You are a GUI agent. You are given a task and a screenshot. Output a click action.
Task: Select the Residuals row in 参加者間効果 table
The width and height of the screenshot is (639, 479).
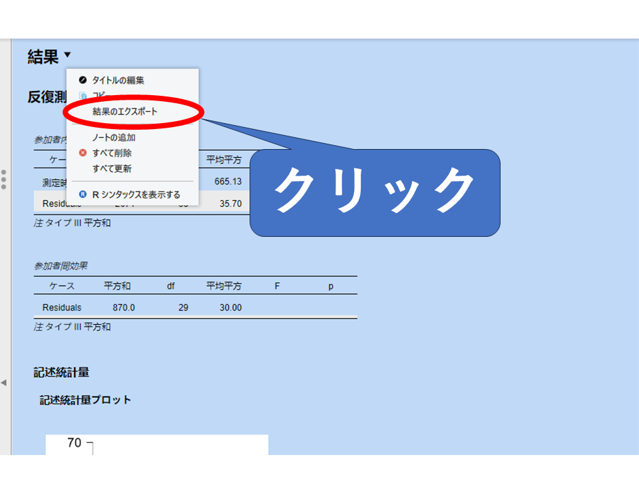pyautogui.click(x=62, y=307)
